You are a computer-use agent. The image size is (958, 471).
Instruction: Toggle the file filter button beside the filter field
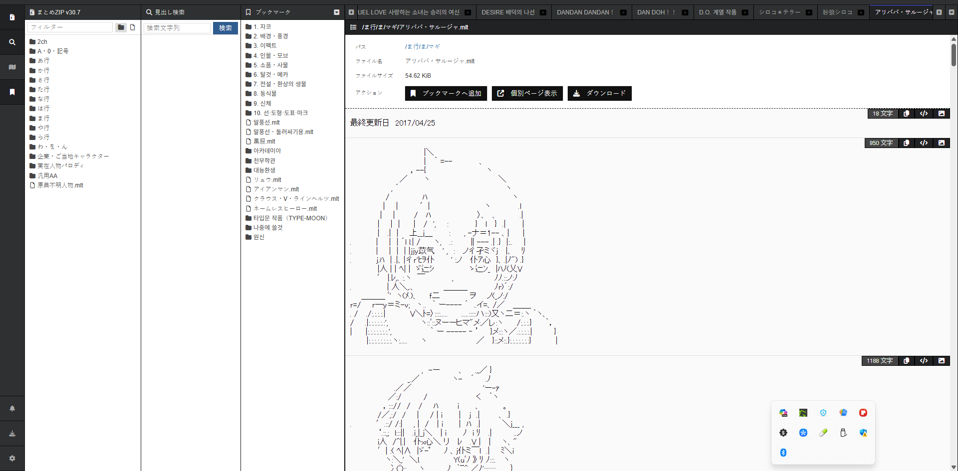[133, 27]
